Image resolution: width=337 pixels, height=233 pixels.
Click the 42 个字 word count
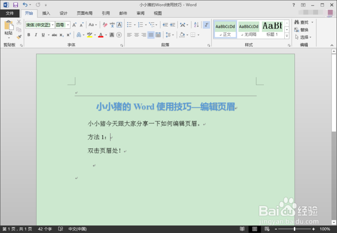(45, 229)
